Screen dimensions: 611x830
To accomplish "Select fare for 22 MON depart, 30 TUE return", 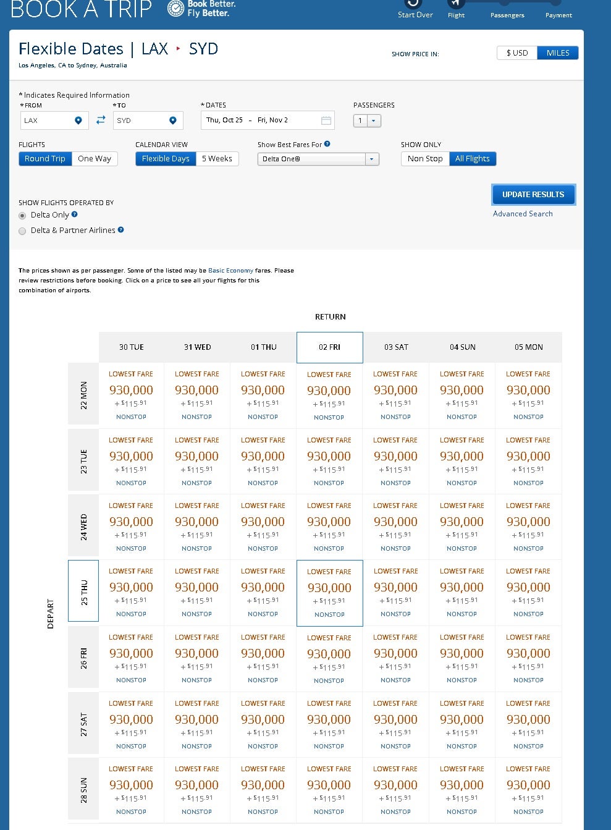I will tap(131, 391).
